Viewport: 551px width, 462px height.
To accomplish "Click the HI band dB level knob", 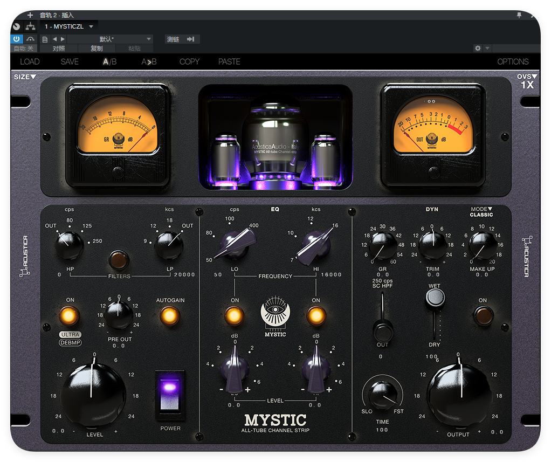I will 316,369.
